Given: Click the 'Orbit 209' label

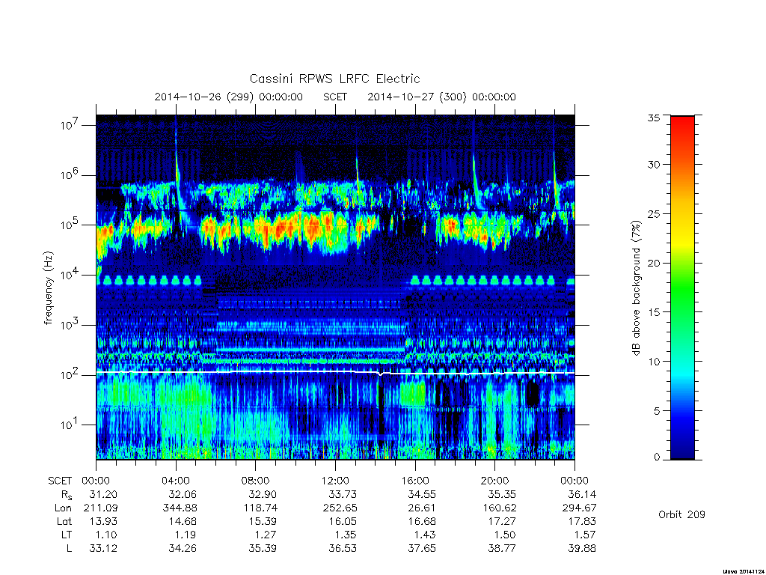Looking at the screenshot, I should click(681, 515).
